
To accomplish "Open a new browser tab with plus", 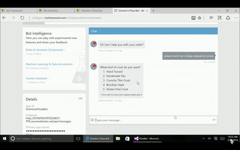I will pyautogui.click(x=153, y=11).
